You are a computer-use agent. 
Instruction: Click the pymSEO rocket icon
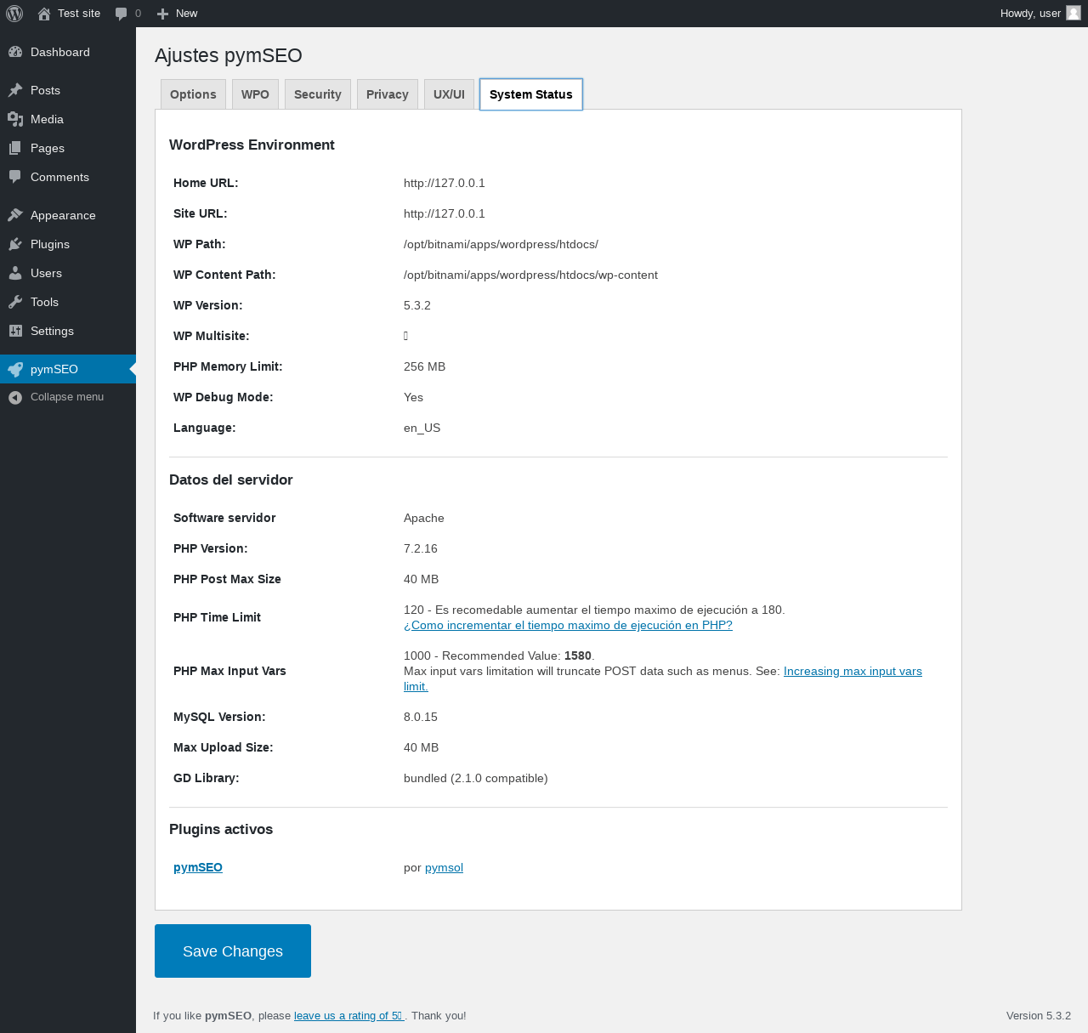[15, 369]
